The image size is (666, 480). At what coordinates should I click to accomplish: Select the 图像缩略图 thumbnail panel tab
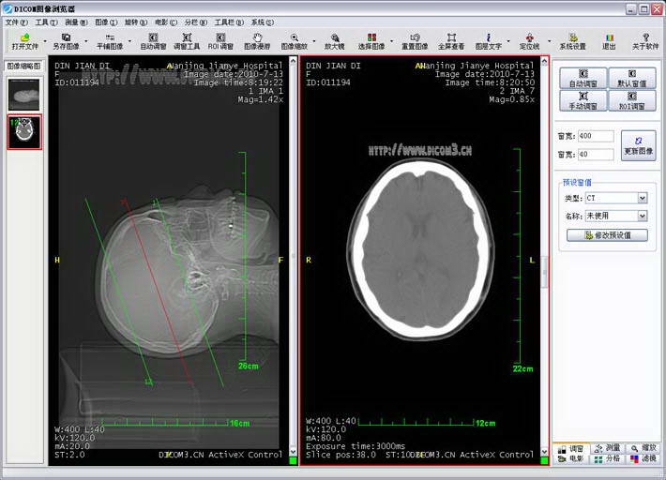23,66
